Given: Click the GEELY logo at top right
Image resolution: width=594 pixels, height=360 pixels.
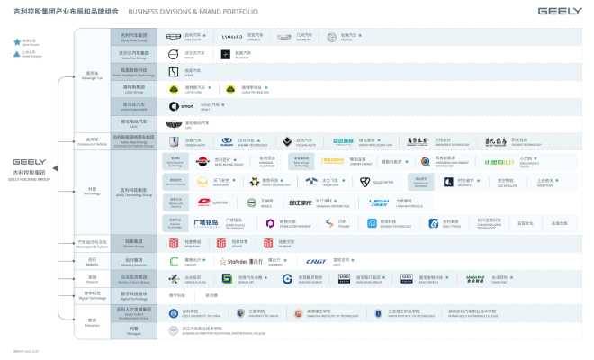Looking at the screenshot, I should coord(560,12).
